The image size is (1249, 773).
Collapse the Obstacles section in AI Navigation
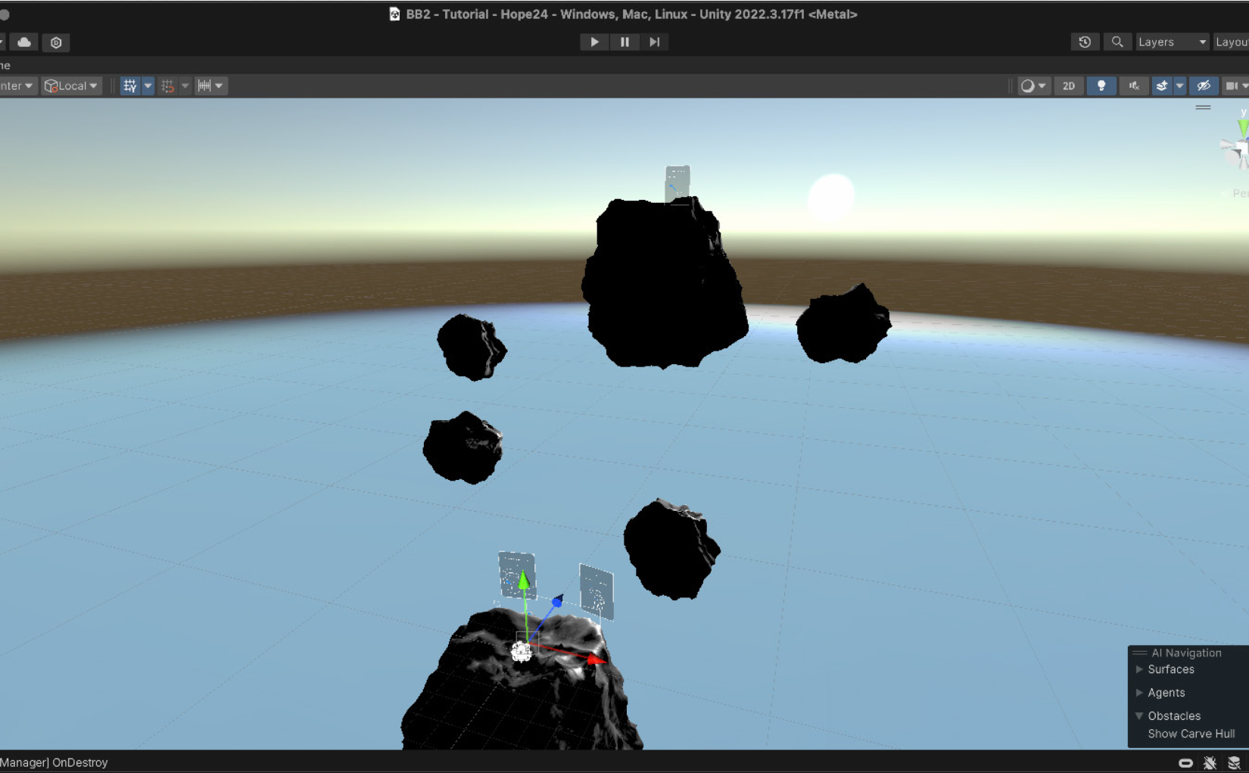click(1140, 715)
